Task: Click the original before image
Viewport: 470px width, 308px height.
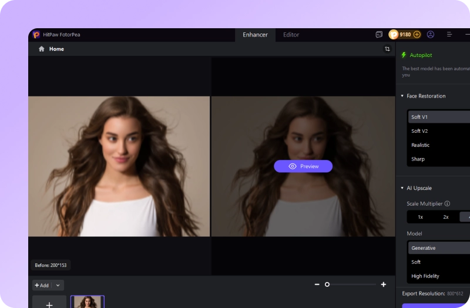Action: tap(119, 166)
